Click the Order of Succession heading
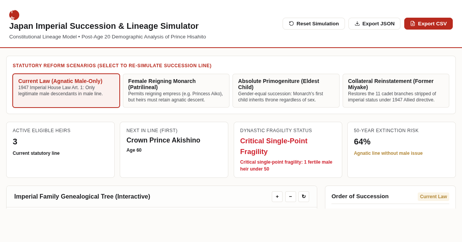Screen dimensions: 462x242 point(360,196)
